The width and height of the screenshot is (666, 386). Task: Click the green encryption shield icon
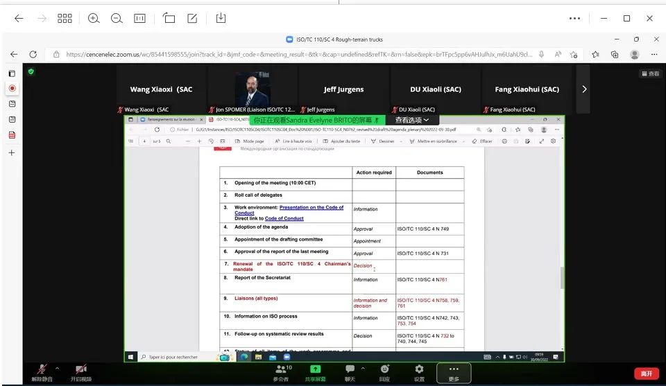[31, 71]
